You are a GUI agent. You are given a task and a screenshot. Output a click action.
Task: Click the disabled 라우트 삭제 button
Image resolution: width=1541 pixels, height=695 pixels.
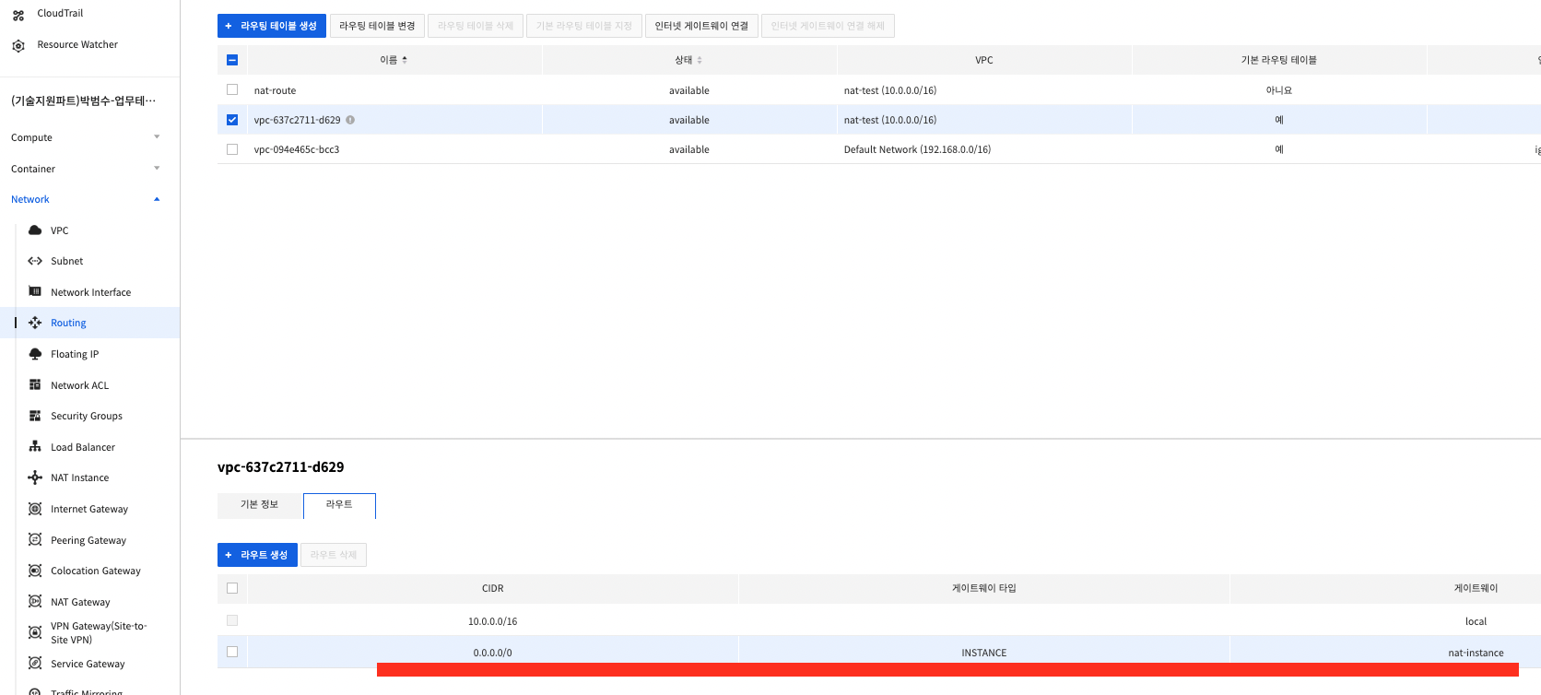pyautogui.click(x=334, y=555)
